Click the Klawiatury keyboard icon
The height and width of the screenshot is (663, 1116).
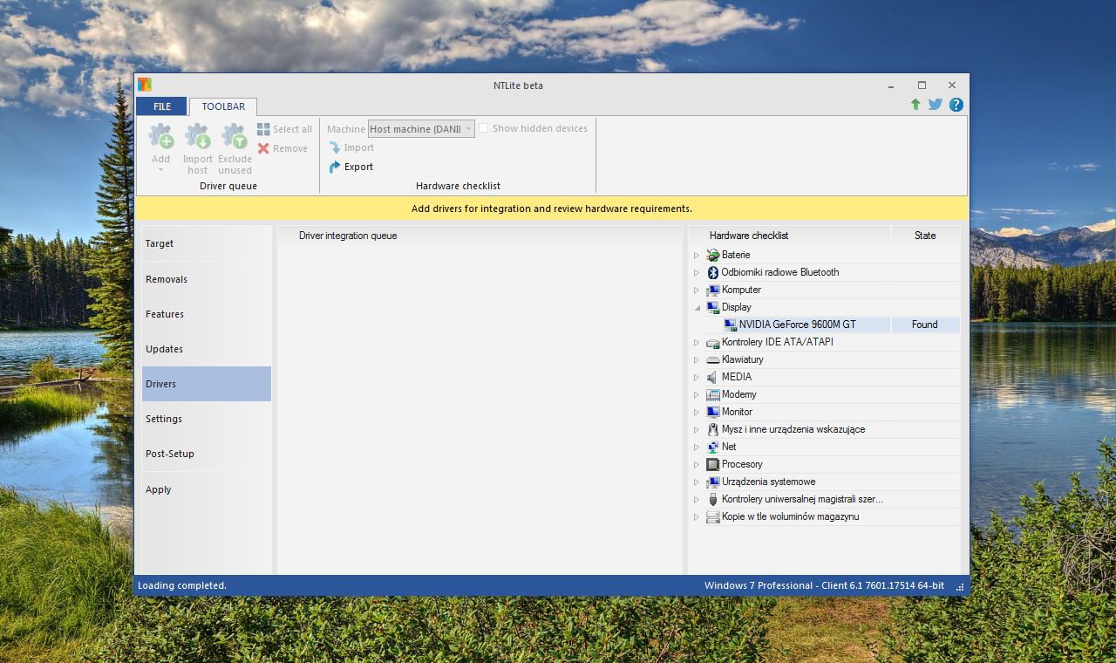pyautogui.click(x=713, y=359)
